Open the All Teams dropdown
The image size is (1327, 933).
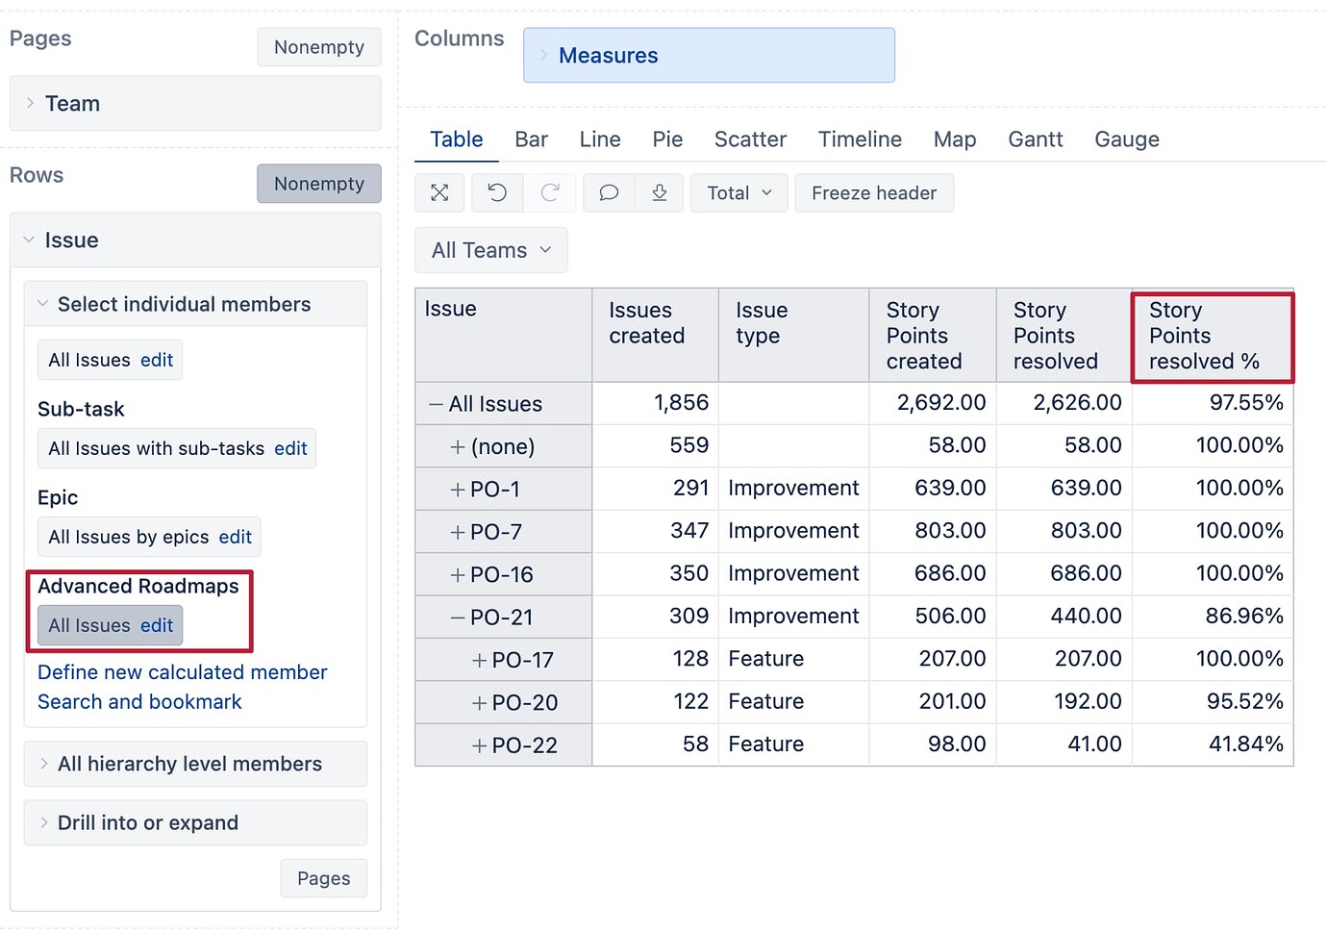coord(490,250)
